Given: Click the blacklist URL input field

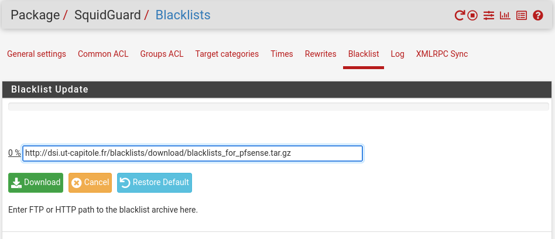Looking at the screenshot, I should [x=193, y=153].
